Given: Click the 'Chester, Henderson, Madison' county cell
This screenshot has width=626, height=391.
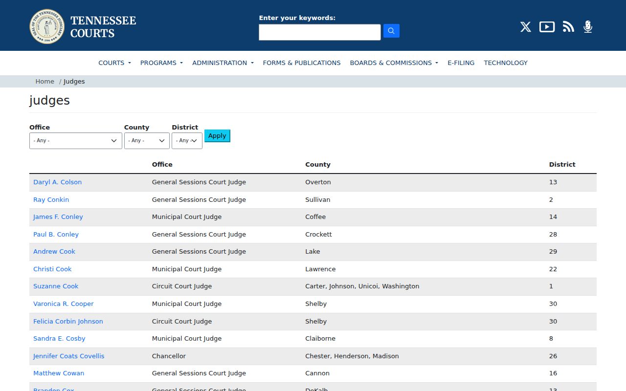Looking at the screenshot, I should pos(352,356).
